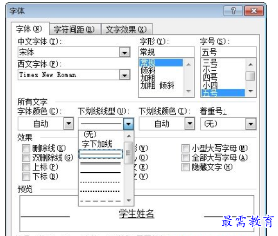The image size is (278, 236).
Task: Open the 文字效果(X) tab
Action: click(x=126, y=29)
